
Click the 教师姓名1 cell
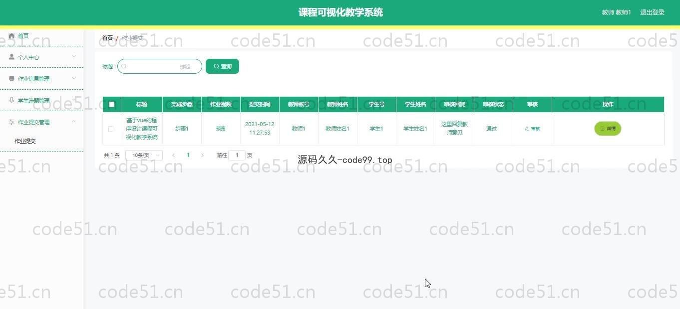[x=338, y=129]
